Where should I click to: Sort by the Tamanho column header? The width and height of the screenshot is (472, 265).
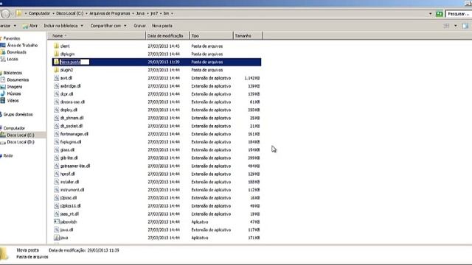[x=248, y=36]
